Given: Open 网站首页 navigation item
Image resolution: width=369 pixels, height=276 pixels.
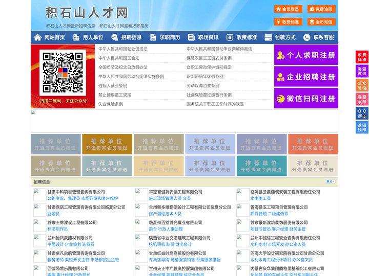Looking at the screenshot, I should (54, 37).
